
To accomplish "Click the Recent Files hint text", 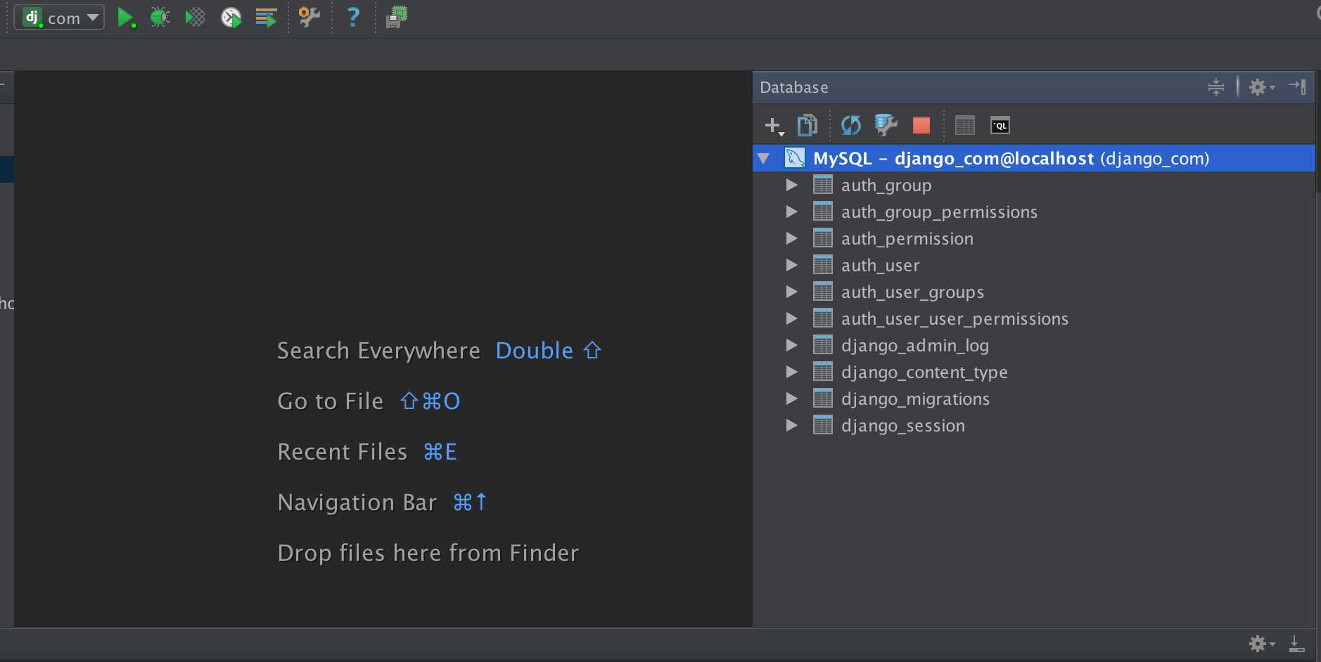I will point(343,452).
